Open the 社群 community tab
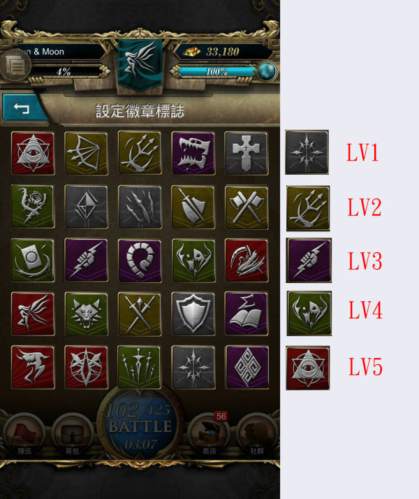 click(x=257, y=435)
